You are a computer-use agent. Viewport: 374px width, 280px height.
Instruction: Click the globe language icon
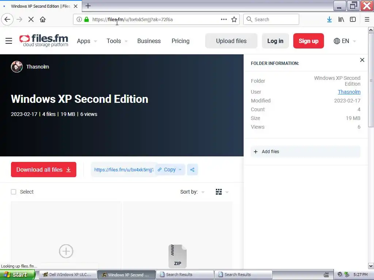pyautogui.click(x=337, y=41)
